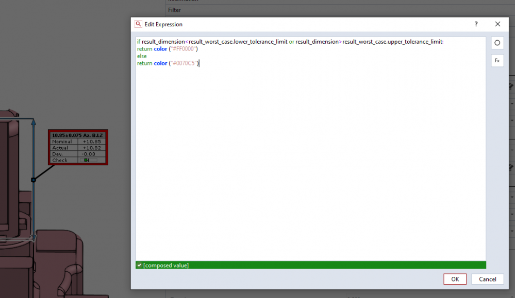
Task: Select the Actual +10.82 row in label
Action: click(78, 148)
